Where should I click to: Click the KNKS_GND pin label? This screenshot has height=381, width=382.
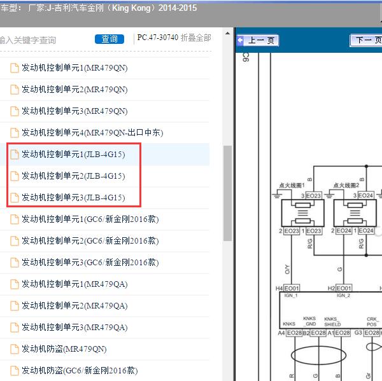tap(309, 321)
